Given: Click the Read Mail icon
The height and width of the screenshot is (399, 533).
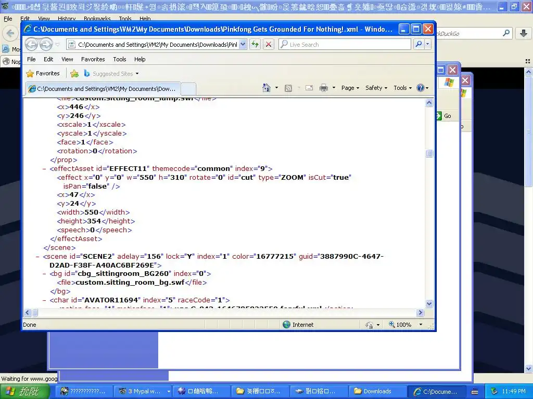Looking at the screenshot, I should 309,88.
